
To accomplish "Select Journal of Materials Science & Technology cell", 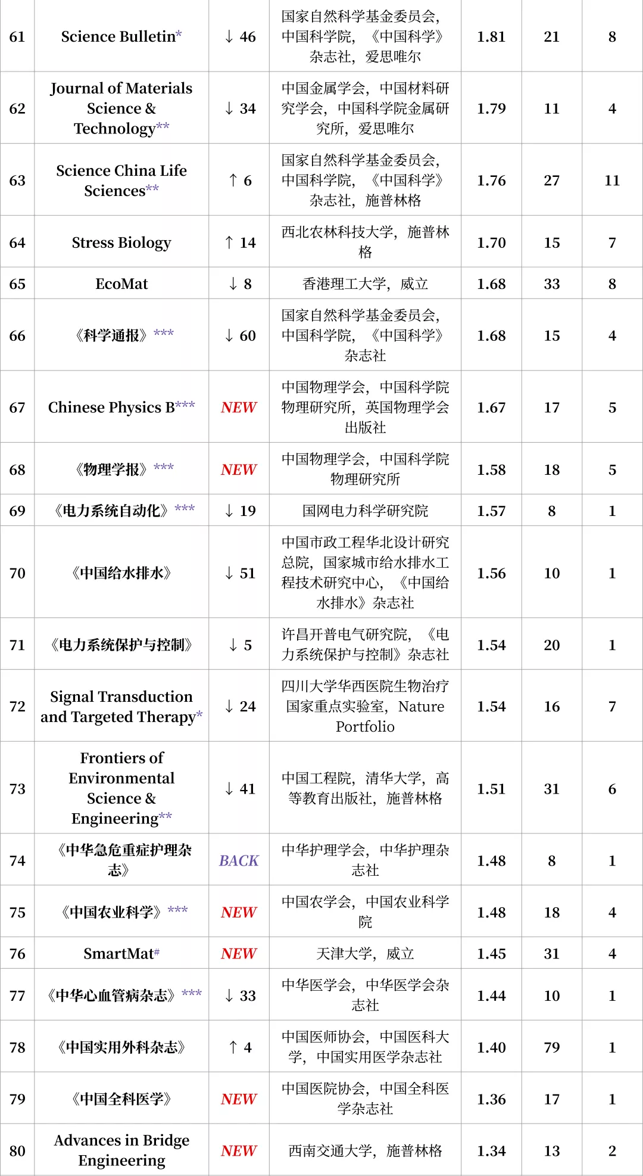I will (x=121, y=108).
